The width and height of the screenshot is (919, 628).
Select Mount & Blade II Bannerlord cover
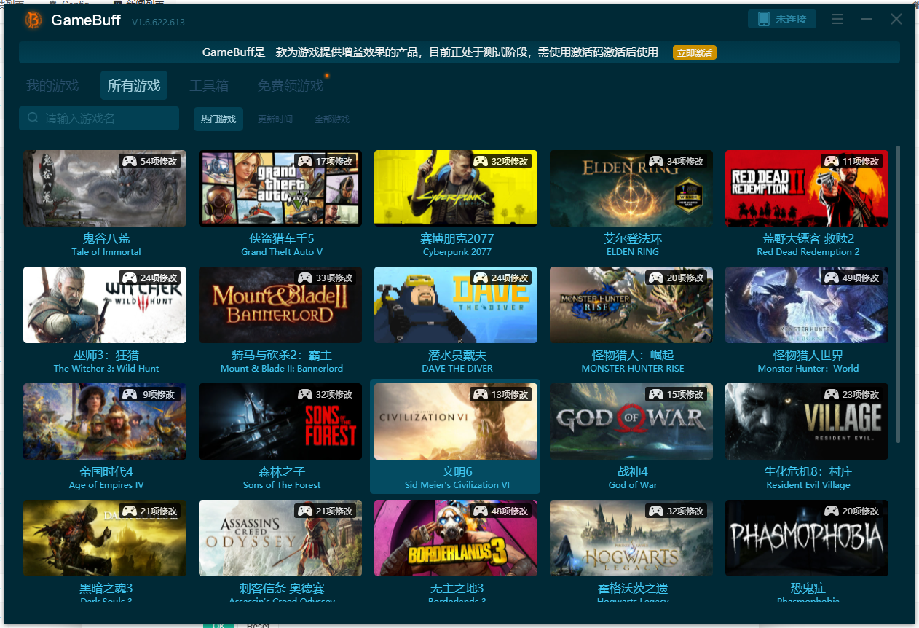point(280,305)
